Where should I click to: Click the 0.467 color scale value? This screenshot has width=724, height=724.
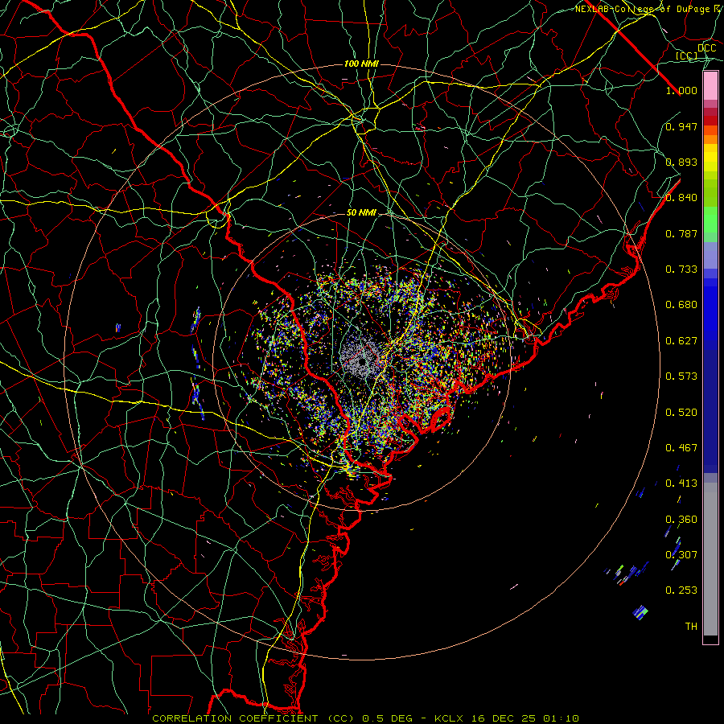point(681,448)
